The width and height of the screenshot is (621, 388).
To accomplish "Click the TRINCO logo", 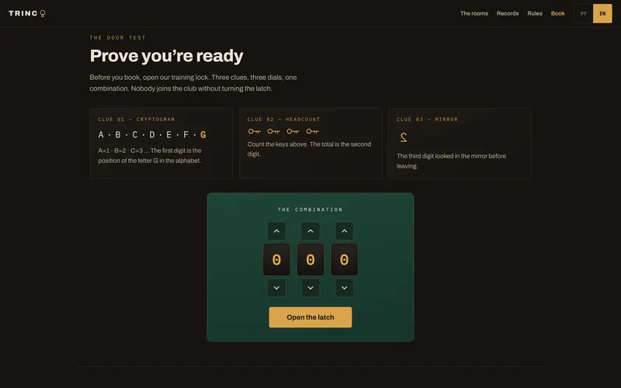I will pos(27,13).
